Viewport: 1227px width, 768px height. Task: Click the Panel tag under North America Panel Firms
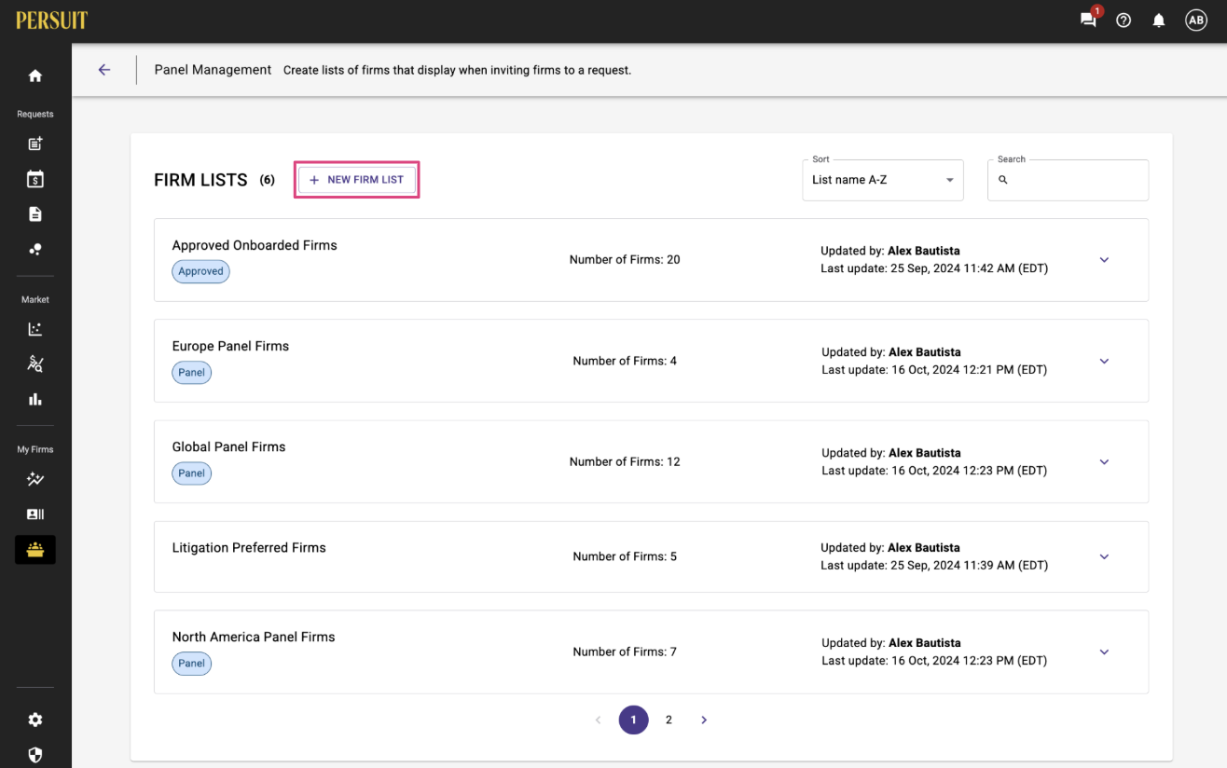click(191, 663)
